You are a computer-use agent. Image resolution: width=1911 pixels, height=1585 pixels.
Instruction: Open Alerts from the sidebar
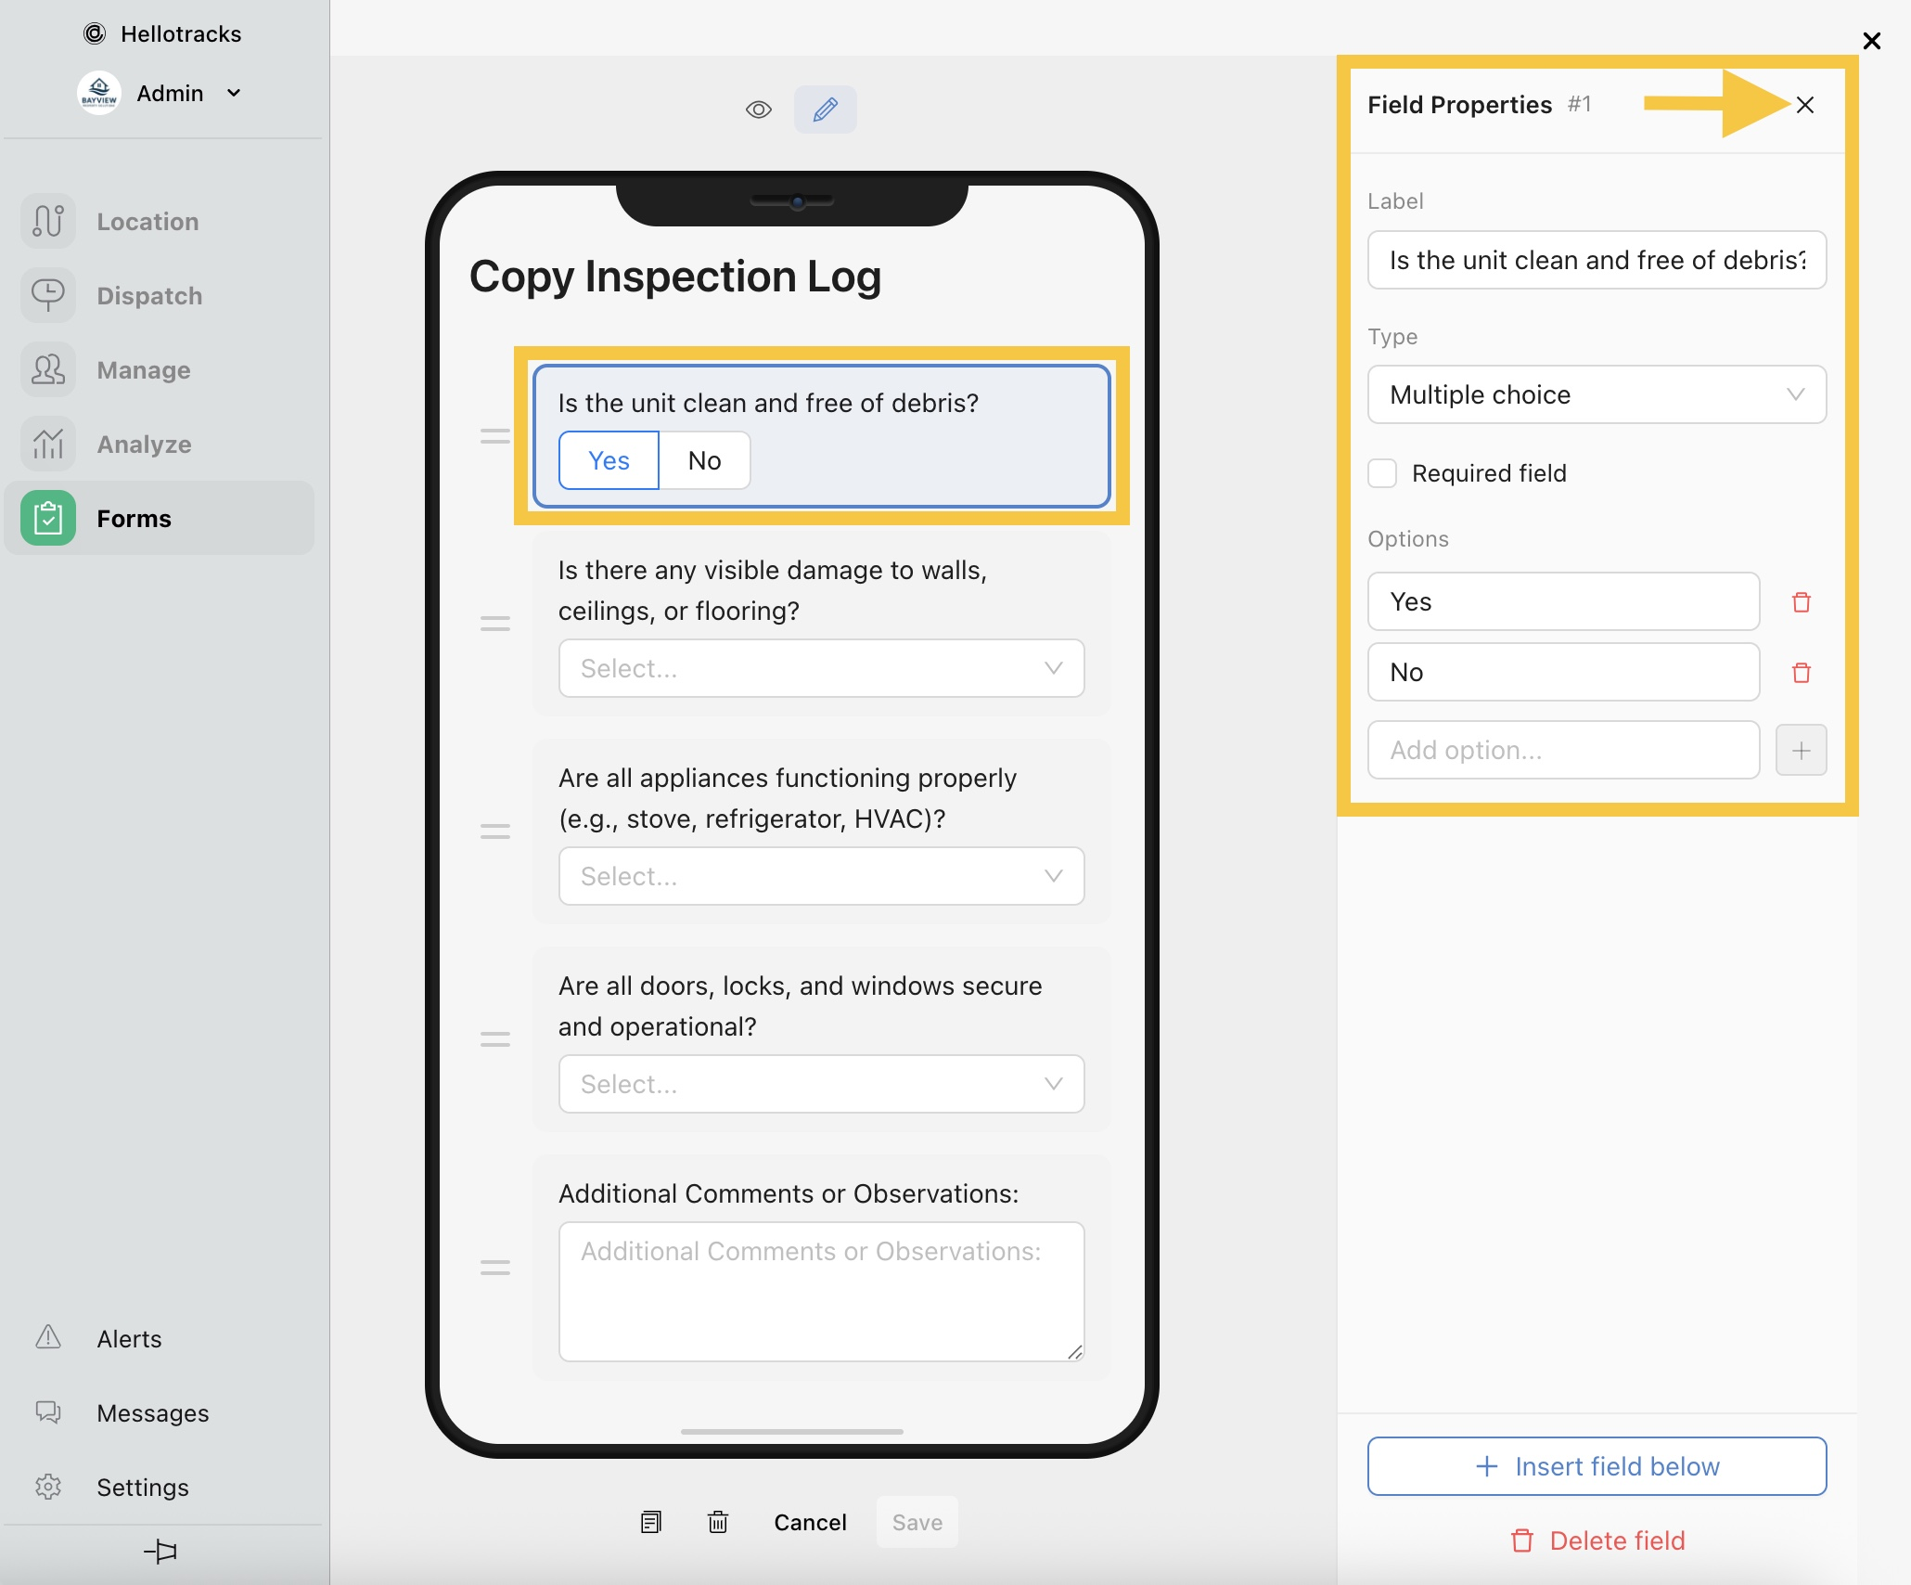tap(98, 1338)
